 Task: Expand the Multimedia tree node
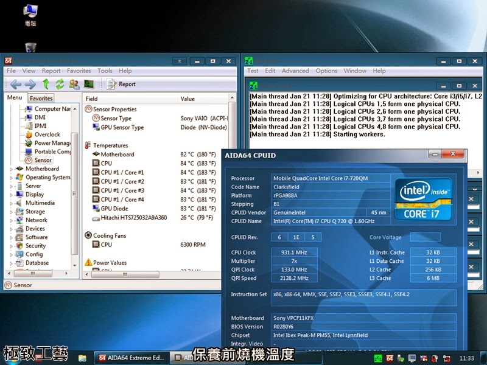tap(11, 203)
